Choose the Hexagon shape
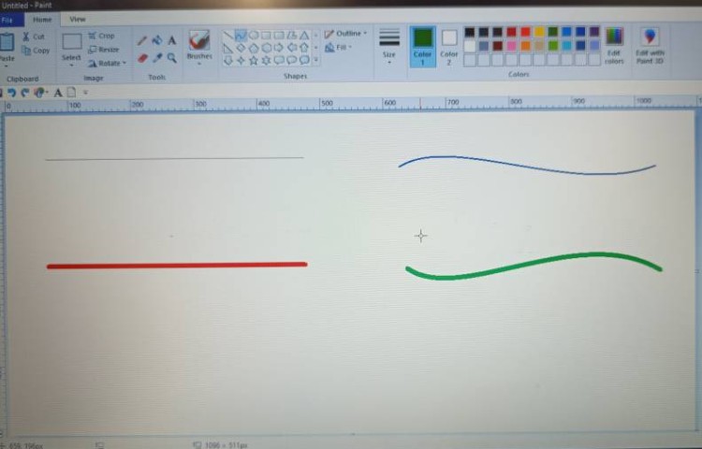The image size is (702, 449). coord(266,48)
